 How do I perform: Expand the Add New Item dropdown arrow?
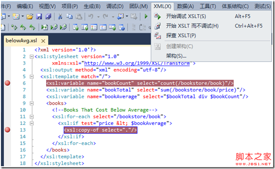click(x=23, y=16)
